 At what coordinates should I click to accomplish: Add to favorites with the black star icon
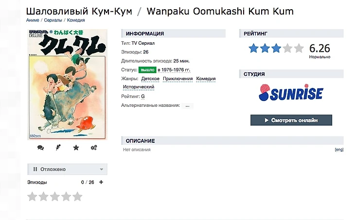tap(76, 148)
